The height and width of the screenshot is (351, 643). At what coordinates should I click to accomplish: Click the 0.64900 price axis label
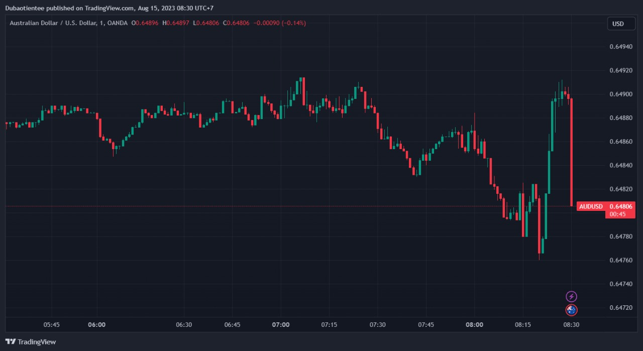tap(620, 94)
